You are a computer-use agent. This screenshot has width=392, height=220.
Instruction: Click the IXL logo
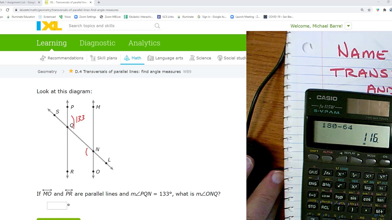49,26
